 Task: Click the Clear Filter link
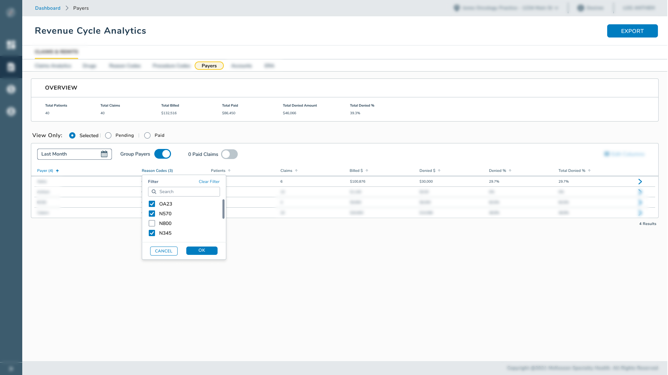point(209,182)
